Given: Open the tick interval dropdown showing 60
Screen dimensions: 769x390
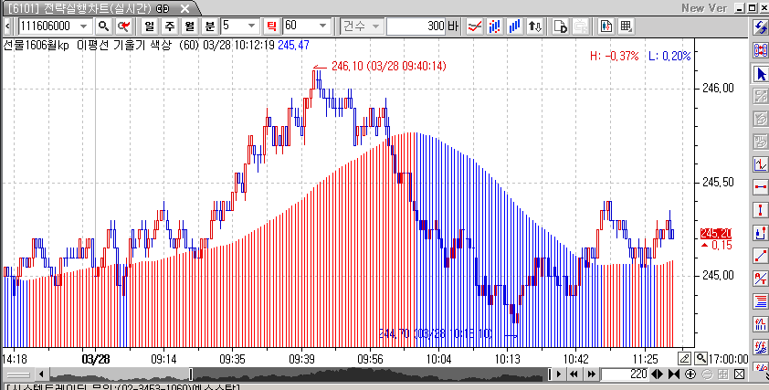Looking at the screenshot, I should point(328,26).
